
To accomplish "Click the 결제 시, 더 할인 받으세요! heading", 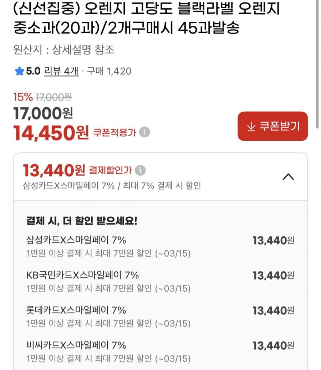I will pyautogui.click(x=82, y=221).
